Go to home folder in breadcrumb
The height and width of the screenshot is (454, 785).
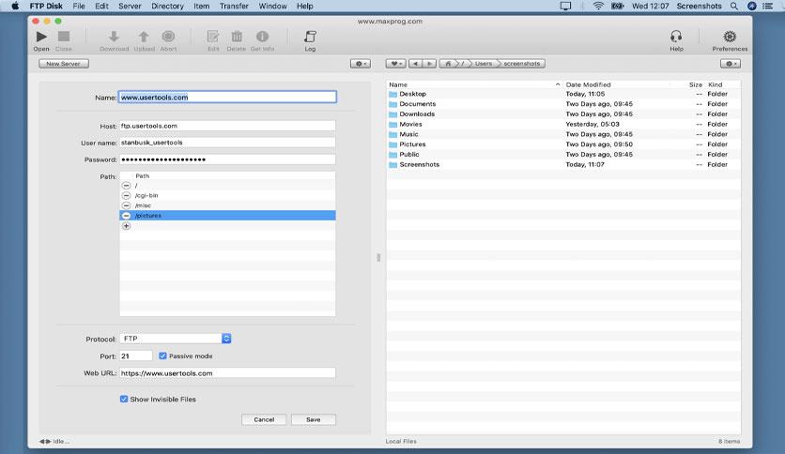coord(448,64)
